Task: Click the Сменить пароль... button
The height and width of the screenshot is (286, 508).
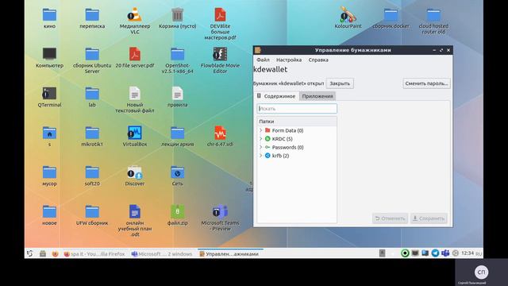Action: pos(426,83)
